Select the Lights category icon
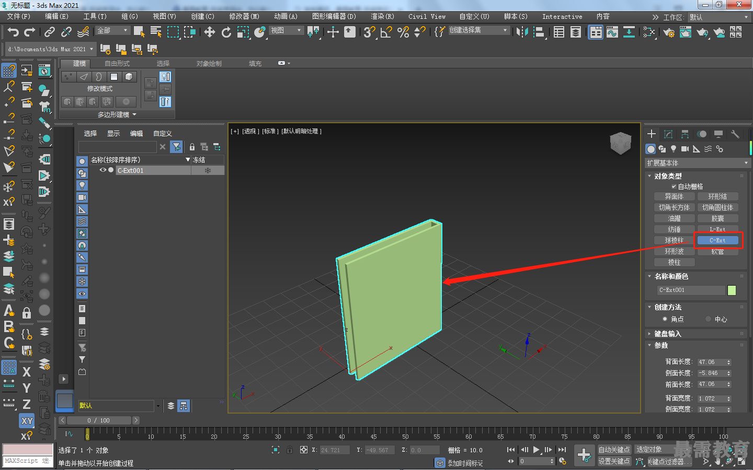 coord(674,149)
